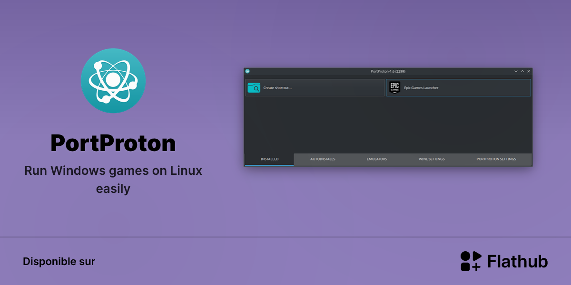Click the PortProton-1.6 (2299) window title
The height and width of the screenshot is (285, 571).
coord(388,71)
